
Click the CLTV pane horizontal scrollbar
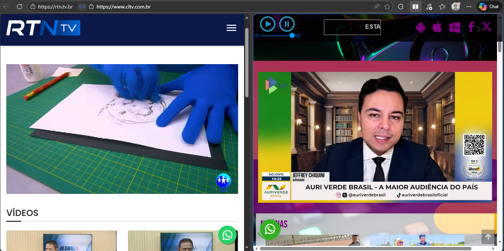tap(365, 248)
